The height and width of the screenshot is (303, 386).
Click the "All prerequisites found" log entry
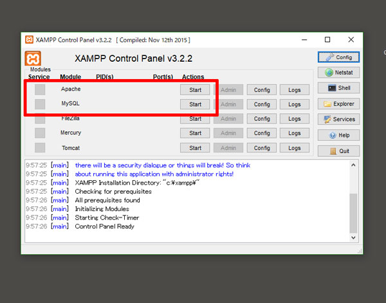point(107,200)
